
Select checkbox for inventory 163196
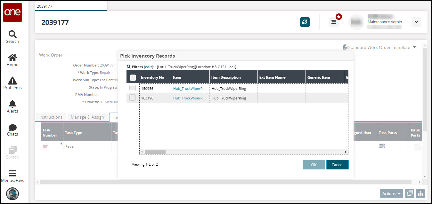click(133, 98)
